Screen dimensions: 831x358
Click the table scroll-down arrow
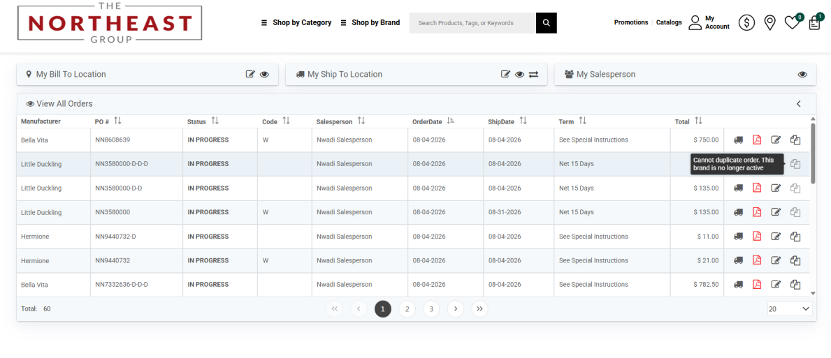(813, 293)
